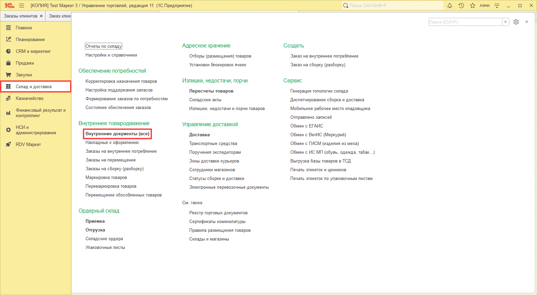Switch to the Заказ клиента tab
Image resolution: width=537 pixels, height=295 pixels.
[60, 16]
